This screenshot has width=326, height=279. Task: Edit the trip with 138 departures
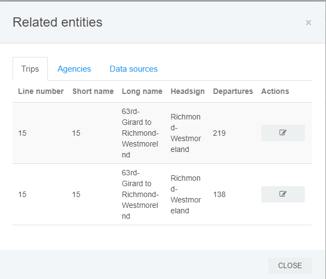click(283, 194)
